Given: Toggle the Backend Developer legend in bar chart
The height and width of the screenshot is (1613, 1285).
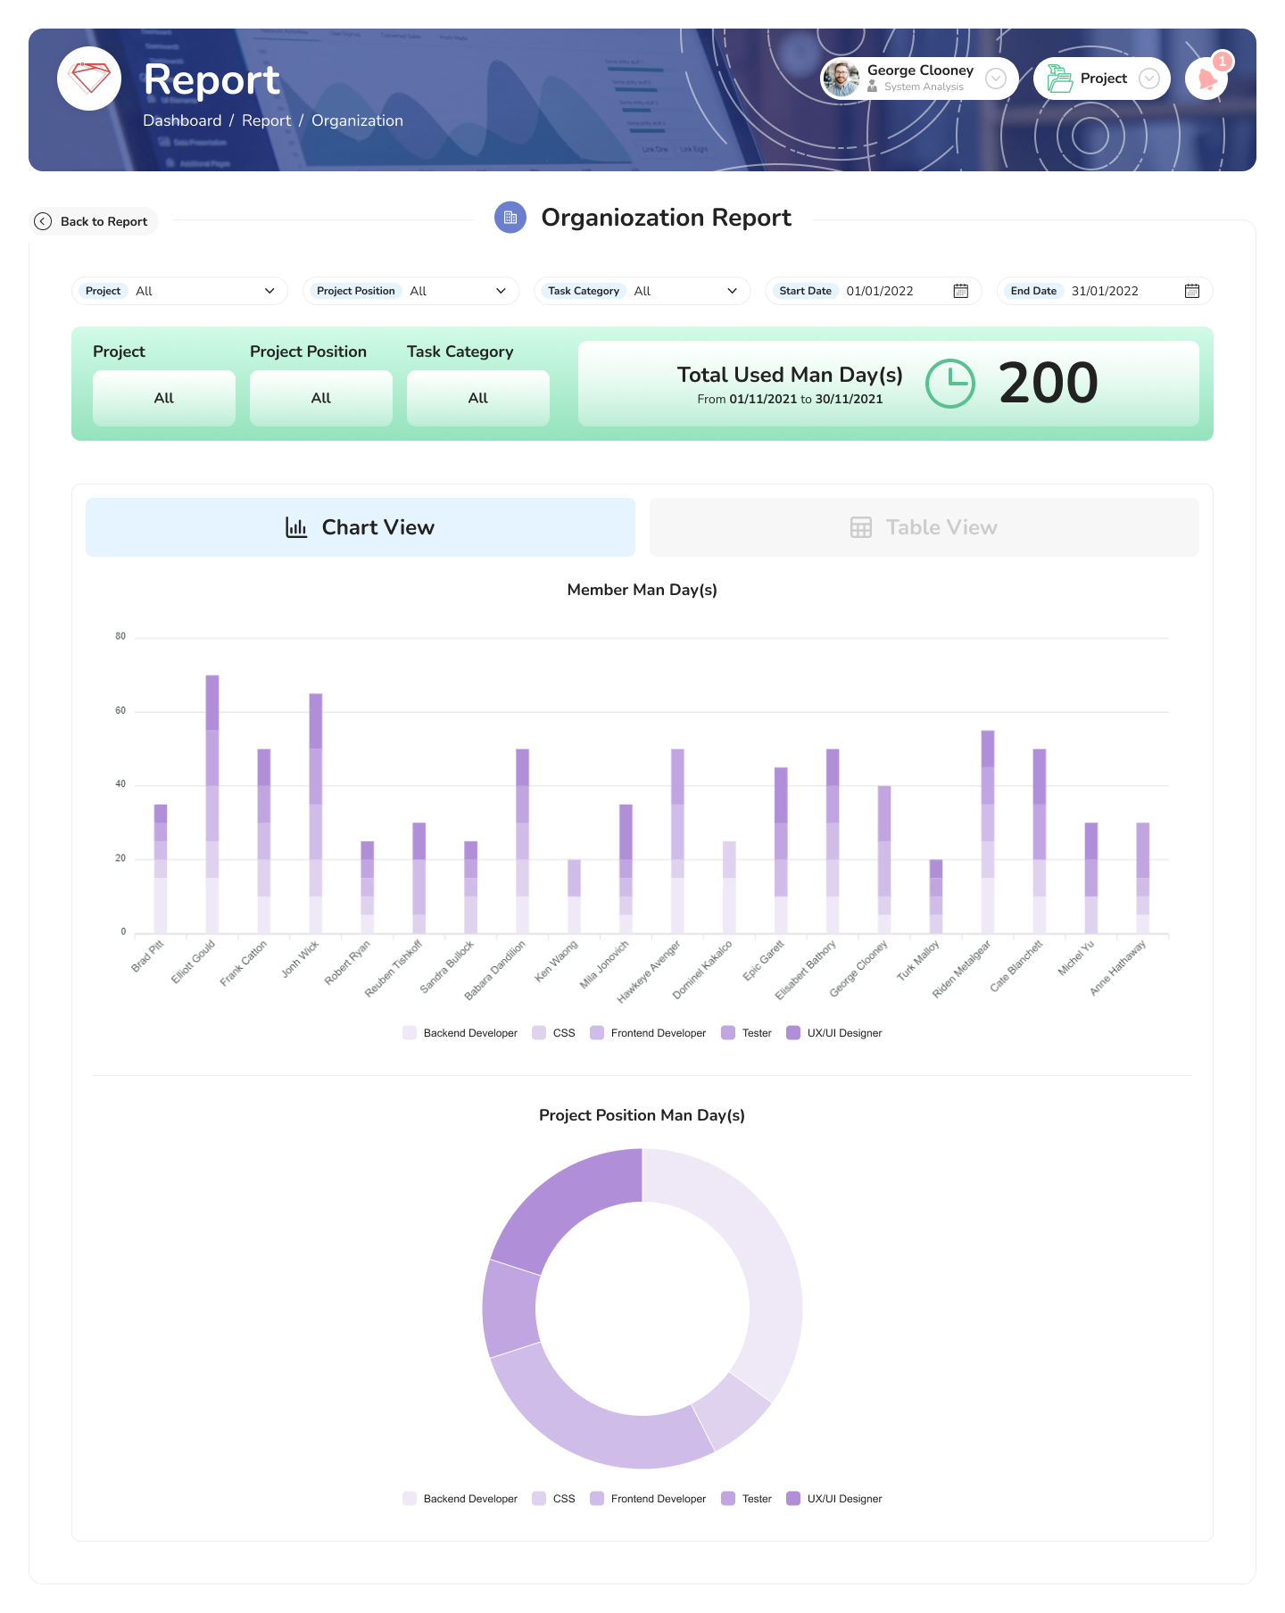Looking at the screenshot, I should click(x=460, y=1033).
